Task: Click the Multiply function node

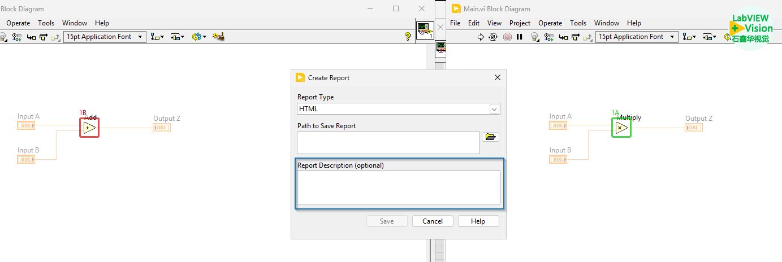Action: click(621, 128)
